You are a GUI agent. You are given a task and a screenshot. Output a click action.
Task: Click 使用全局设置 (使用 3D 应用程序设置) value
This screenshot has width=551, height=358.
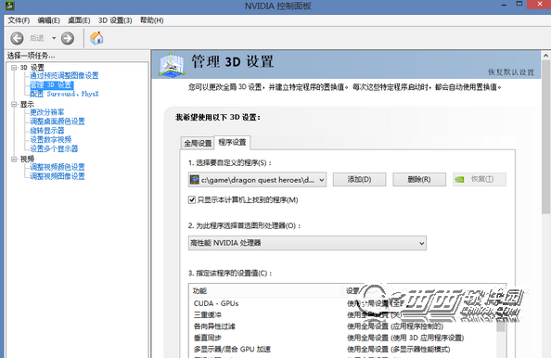click(x=405, y=338)
